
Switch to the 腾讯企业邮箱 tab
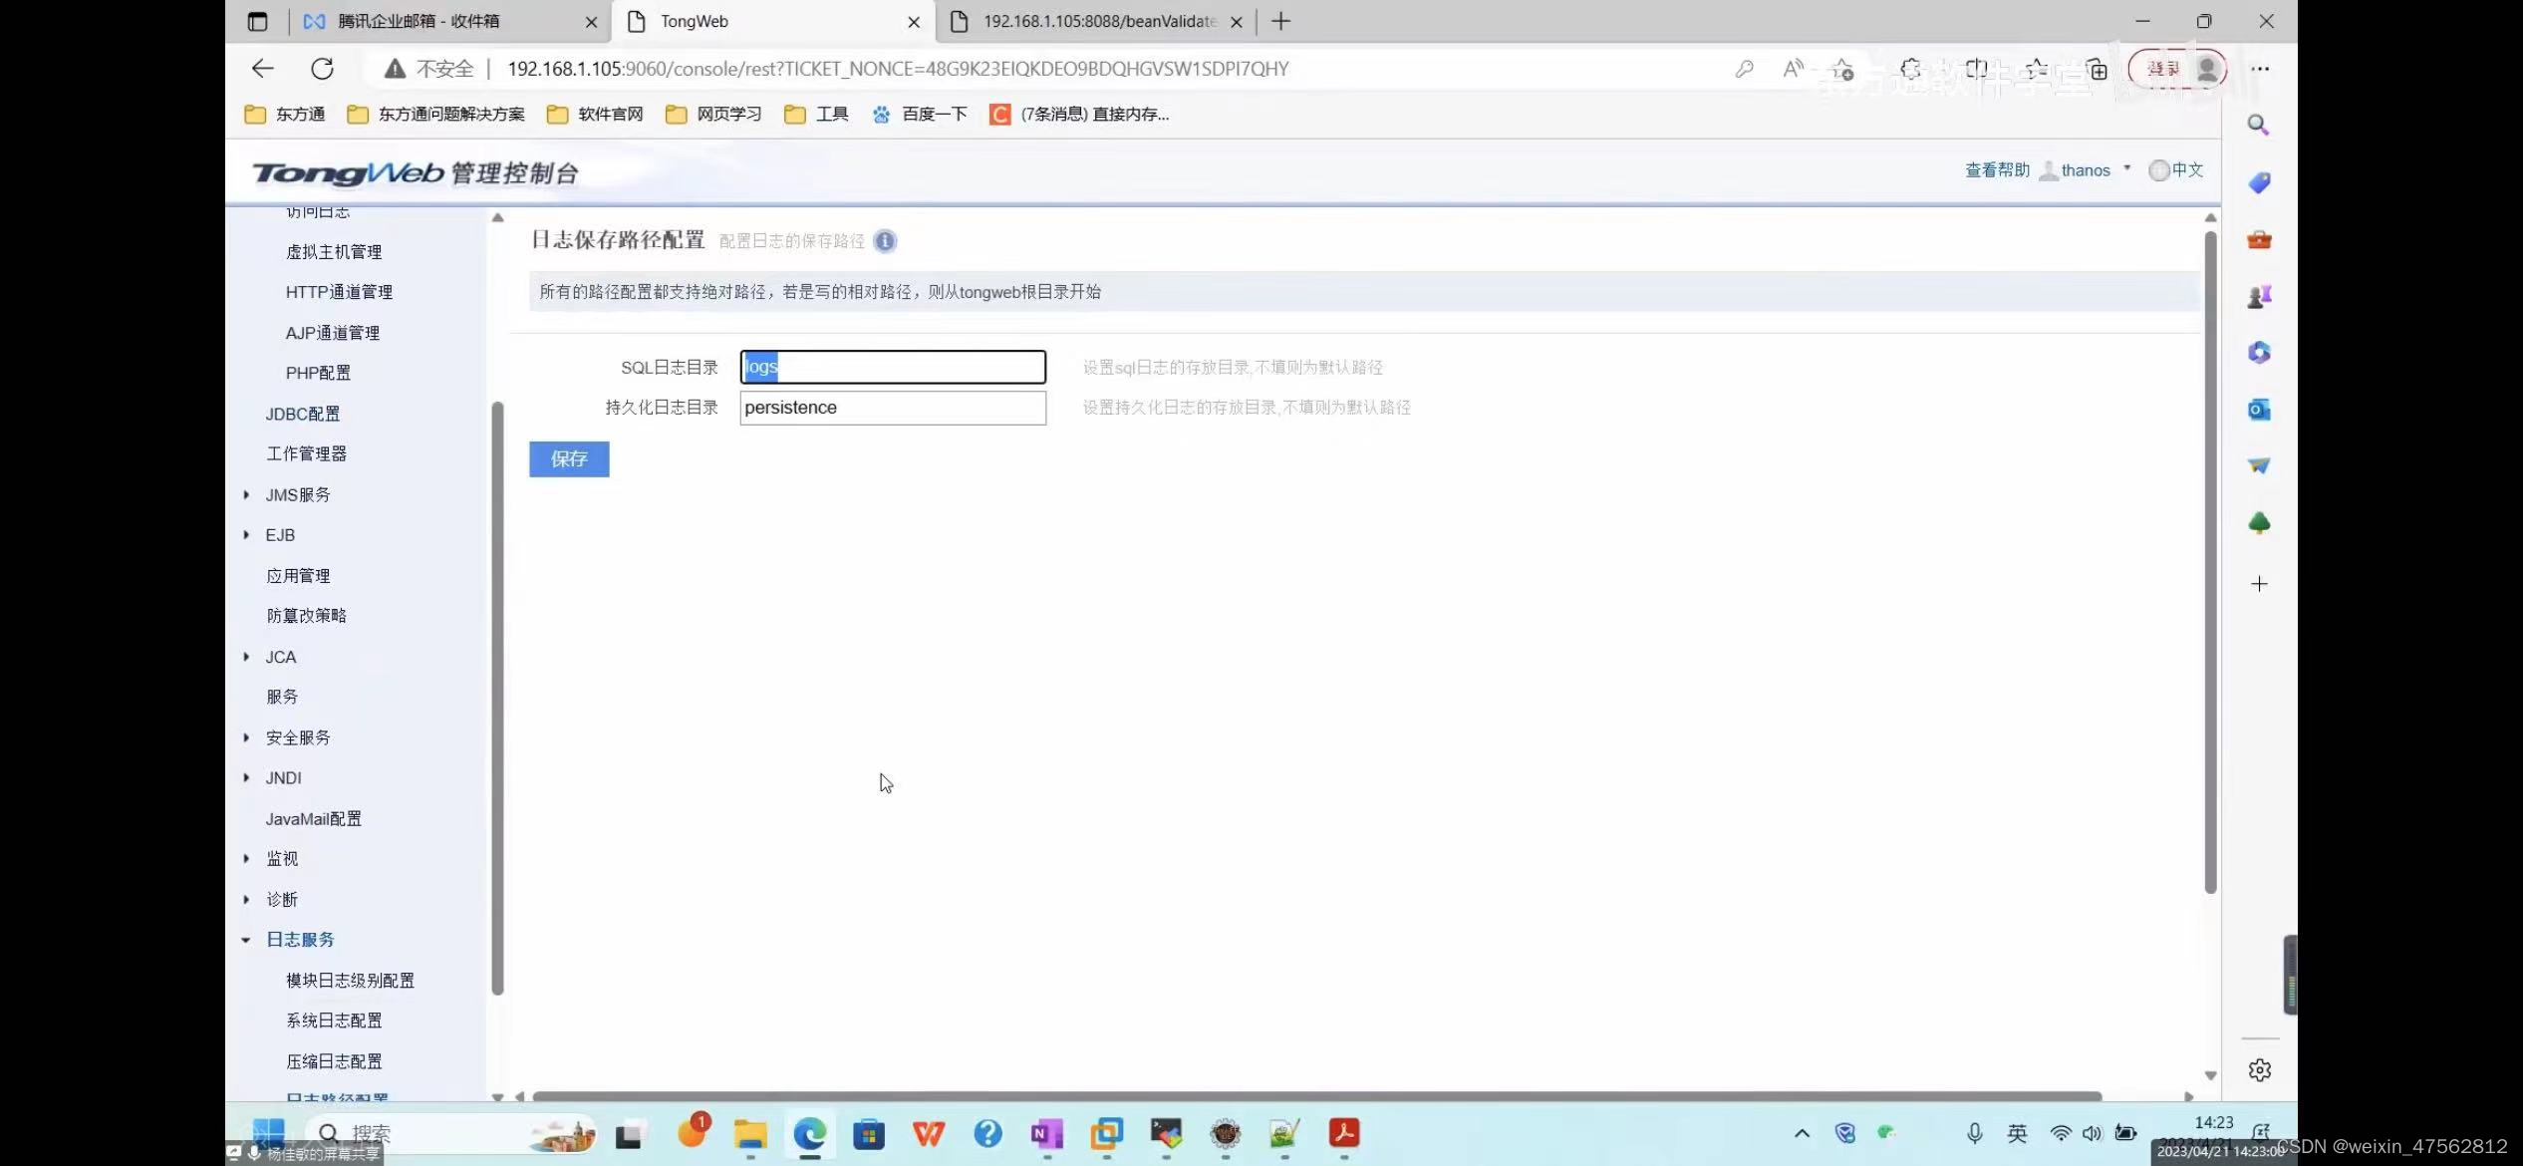pyautogui.click(x=419, y=21)
